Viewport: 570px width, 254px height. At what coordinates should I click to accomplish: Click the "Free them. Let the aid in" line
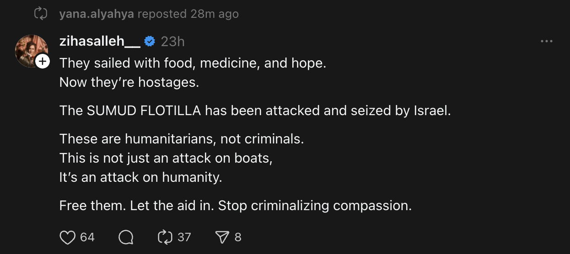click(236, 206)
